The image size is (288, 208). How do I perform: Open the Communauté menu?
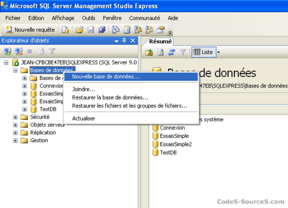click(145, 18)
